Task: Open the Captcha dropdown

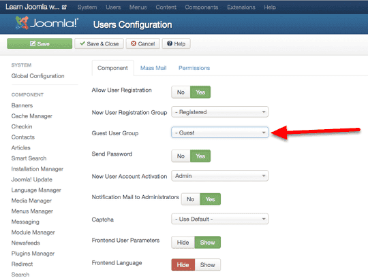Action: (x=220, y=219)
